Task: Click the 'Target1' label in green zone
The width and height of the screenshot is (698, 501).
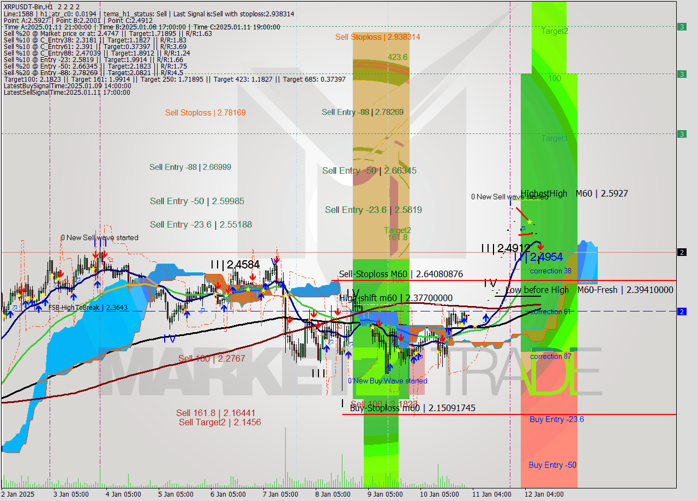Action: coord(555,138)
